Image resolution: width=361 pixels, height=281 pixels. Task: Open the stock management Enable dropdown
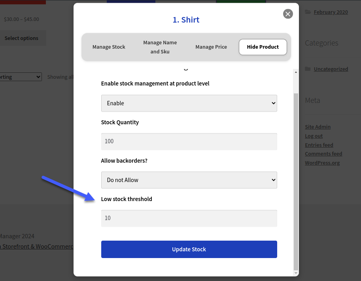189,103
